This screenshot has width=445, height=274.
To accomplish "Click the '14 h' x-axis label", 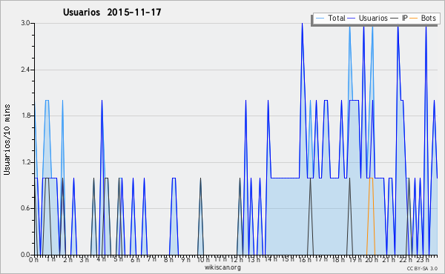I will point(270,259).
